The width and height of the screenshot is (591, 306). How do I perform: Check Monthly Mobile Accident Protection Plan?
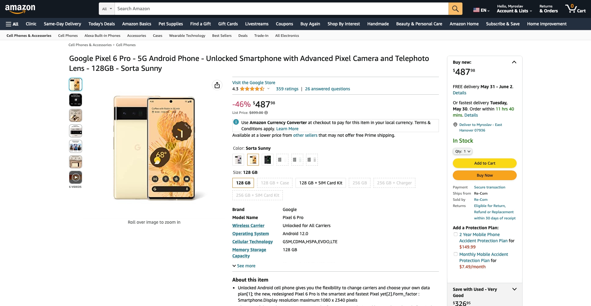point(456,254)
